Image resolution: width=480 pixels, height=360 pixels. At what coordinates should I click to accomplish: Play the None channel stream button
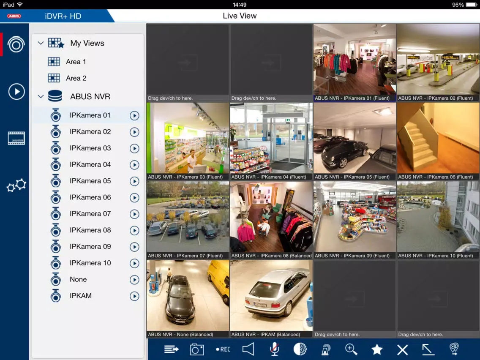point(134,280)
